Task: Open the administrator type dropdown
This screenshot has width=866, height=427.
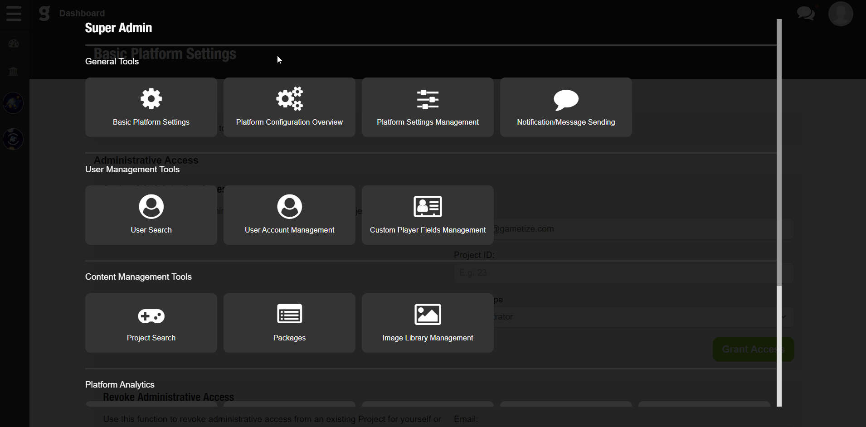Action: click(x=624, y=317)
